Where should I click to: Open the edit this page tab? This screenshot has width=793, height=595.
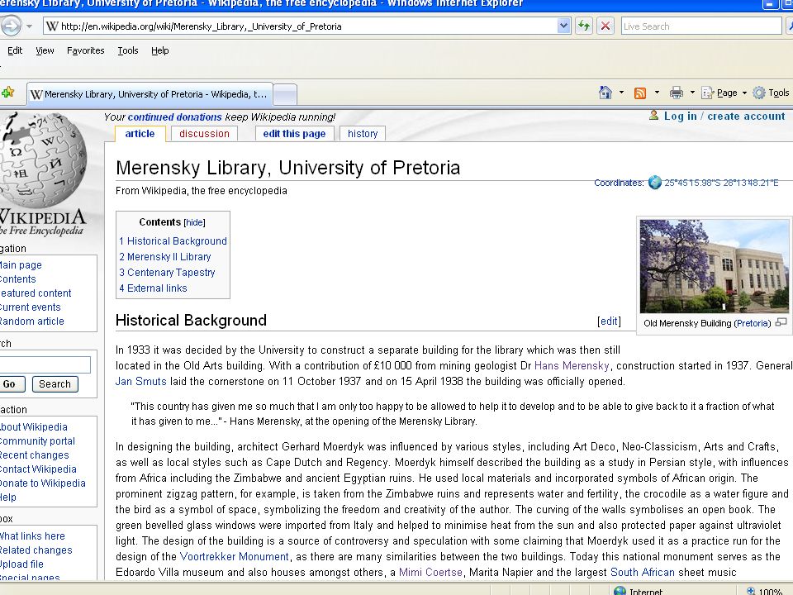pyautogui.click(x=294, y=134)
